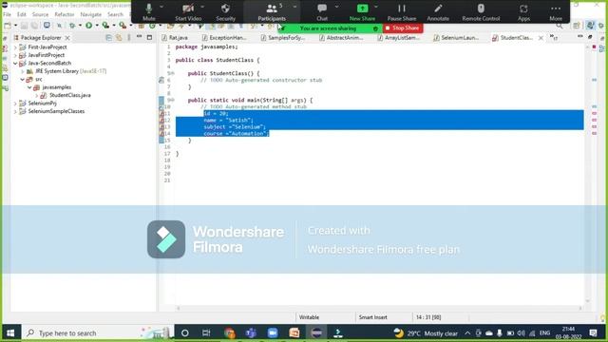Image resolution: width=608 pixels, height=342 pixels.
Task: Open the Zoom app in the taskbar
Action: coord(273,332)
